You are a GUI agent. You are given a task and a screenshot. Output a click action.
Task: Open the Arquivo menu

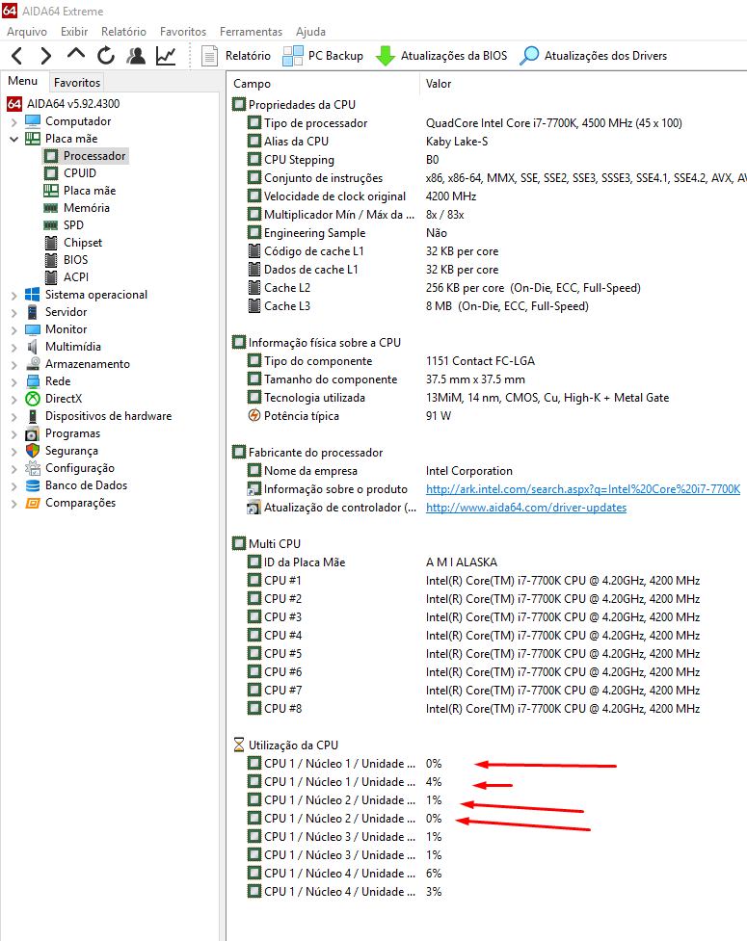point(26,31)
